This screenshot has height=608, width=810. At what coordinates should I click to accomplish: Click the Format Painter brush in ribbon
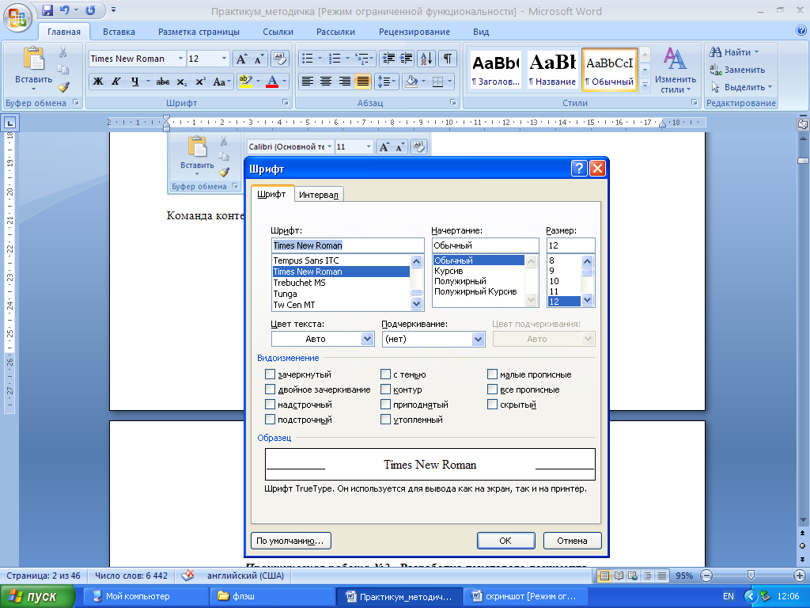(x=63, y=86)
